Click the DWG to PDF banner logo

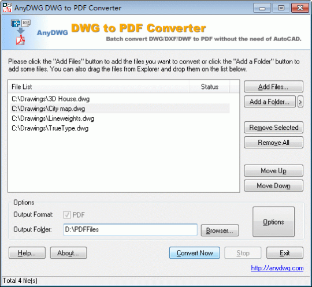coord(20,32)
